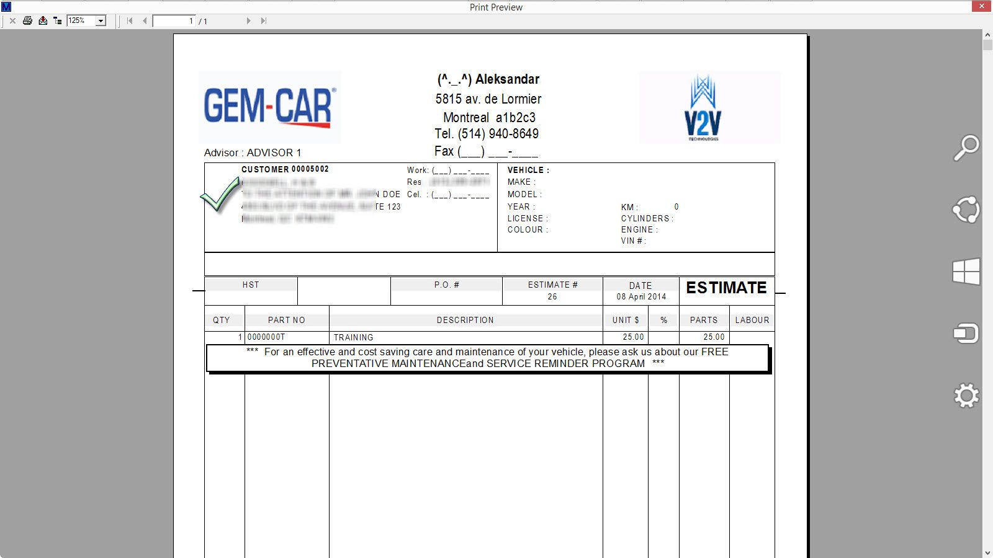Viewport: 993px width, 558px height.
Task: Click the green checkmark image
Action: tap(220, 195)
